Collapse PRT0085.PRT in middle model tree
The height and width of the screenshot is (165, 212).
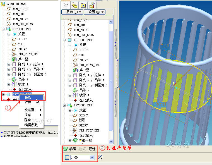click(x=64, y=40)
